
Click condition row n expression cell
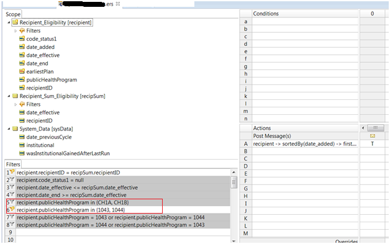(x=305, y=119)
